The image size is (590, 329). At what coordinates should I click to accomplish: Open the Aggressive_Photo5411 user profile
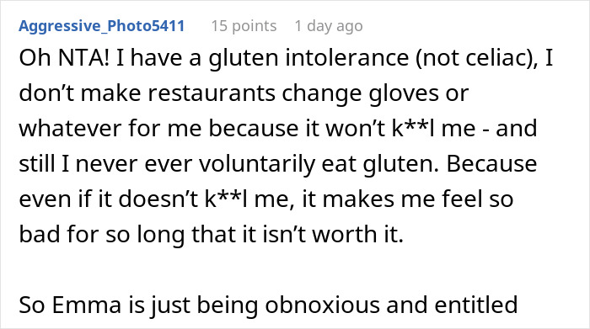click(102, 26)
